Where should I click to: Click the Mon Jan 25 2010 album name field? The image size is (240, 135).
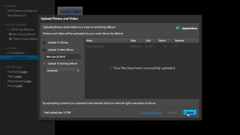(63, 57)
